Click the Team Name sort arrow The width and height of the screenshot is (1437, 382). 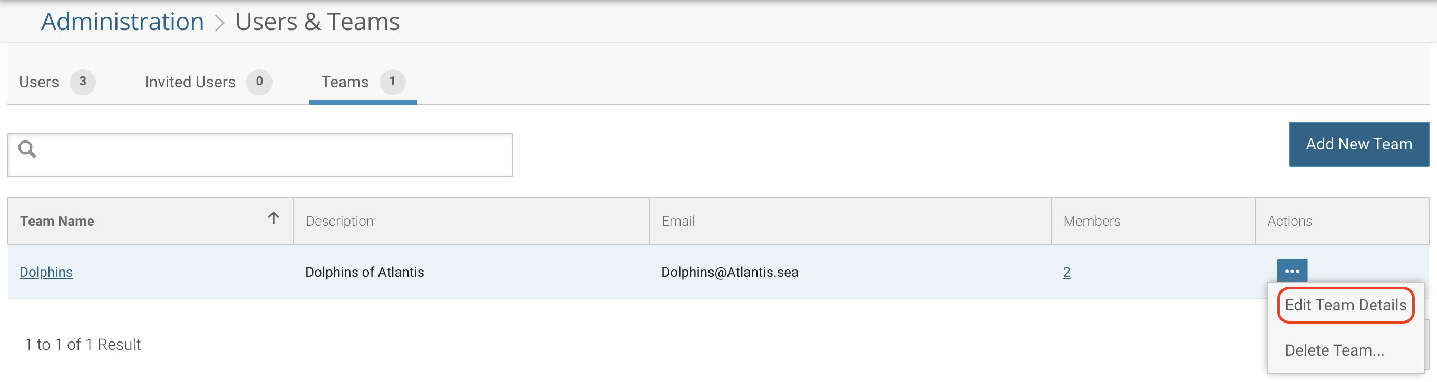[x=274, y=218]
